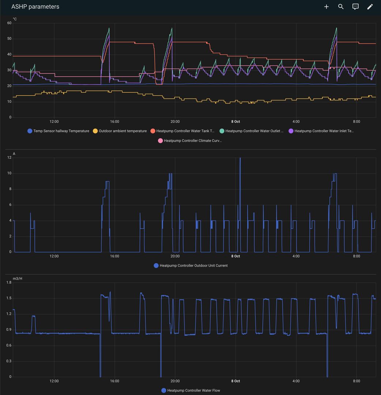
Task: Edit dashboard with the pencil icon
Action: (370, 7)
